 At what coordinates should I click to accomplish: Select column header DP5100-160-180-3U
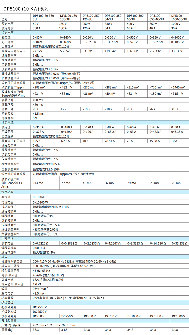69,17
